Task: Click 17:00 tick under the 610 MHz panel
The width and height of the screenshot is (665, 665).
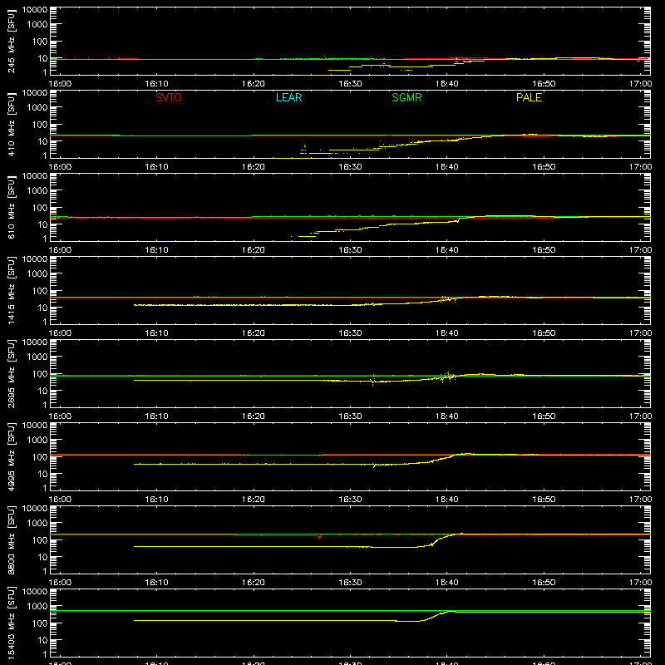Action: click(640, 250)
